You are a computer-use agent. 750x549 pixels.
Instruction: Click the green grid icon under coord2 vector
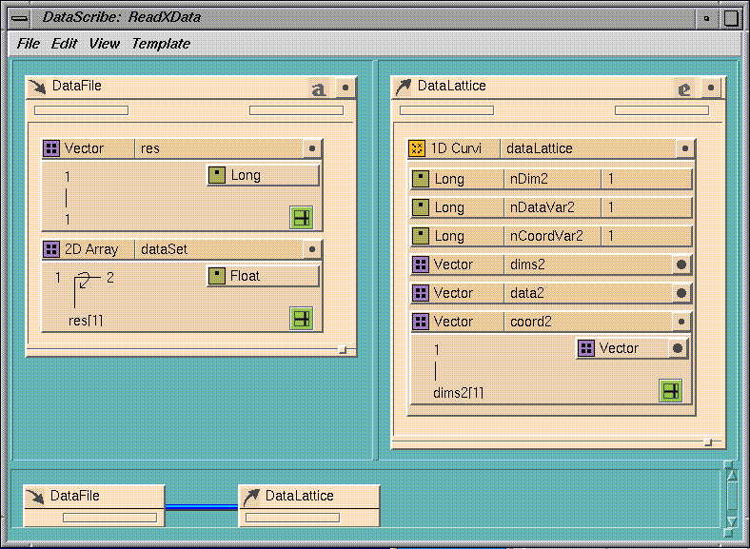pyautogui.click(x=671, y=390)
